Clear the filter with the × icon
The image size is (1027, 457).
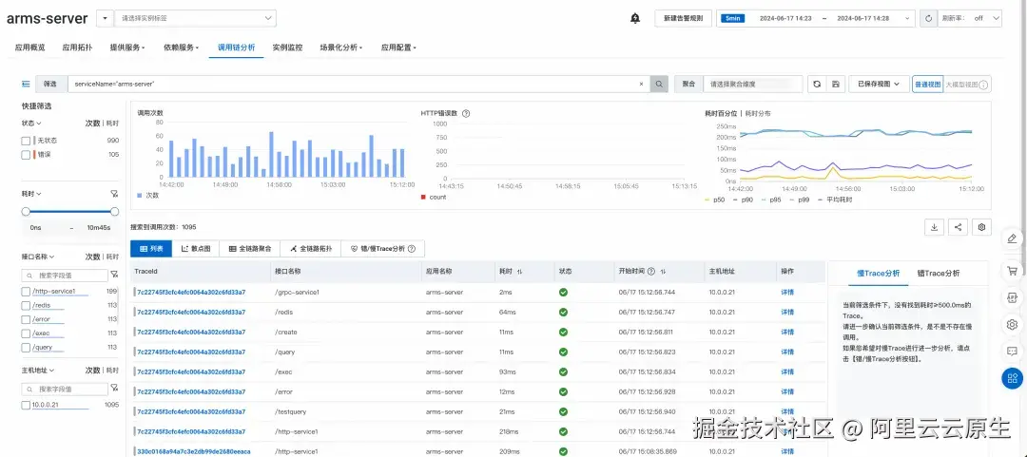click(641, 84)
